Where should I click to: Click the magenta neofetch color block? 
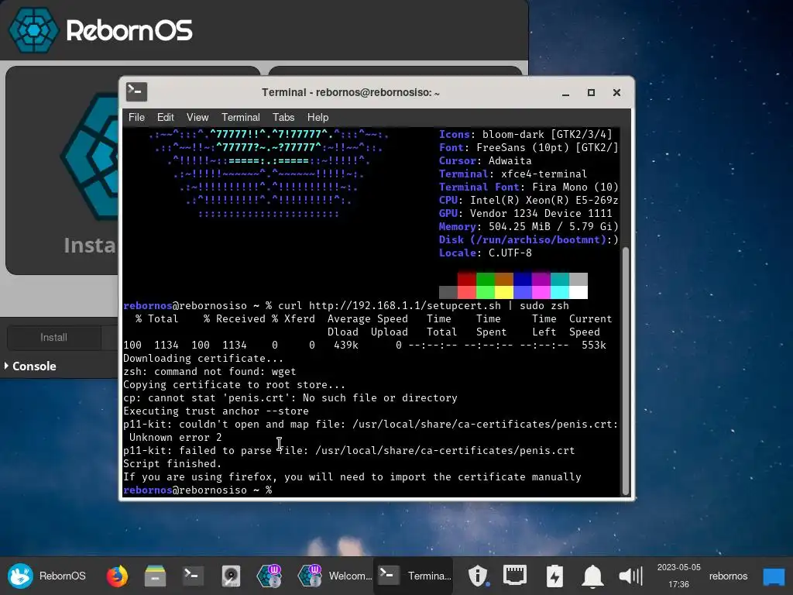coord(541,279)
